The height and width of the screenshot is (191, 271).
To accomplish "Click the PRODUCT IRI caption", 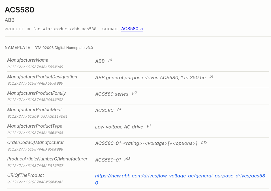I will pyautogui.click(x=18, y=29).
